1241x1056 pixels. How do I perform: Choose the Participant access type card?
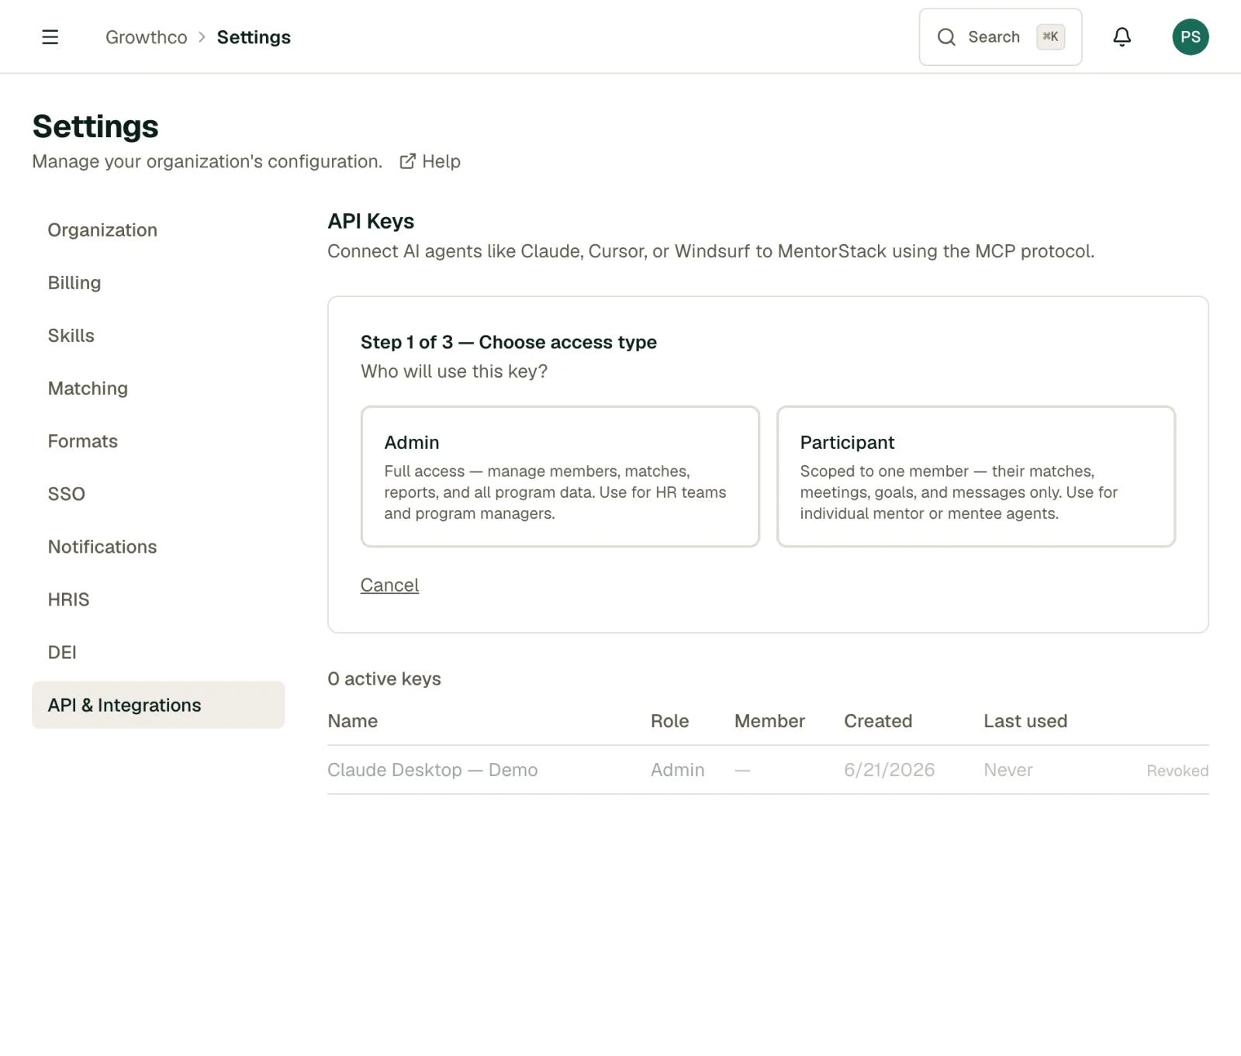coord(976,476)
